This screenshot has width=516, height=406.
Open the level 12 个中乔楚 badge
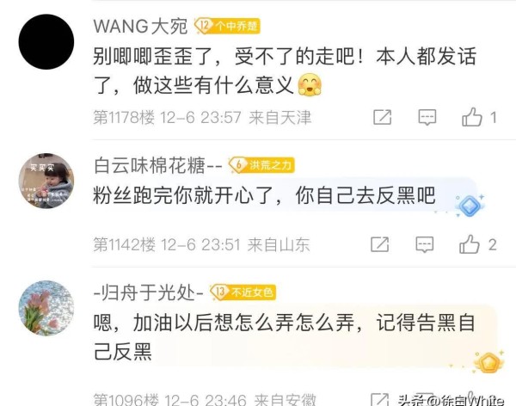coord(227,26)
